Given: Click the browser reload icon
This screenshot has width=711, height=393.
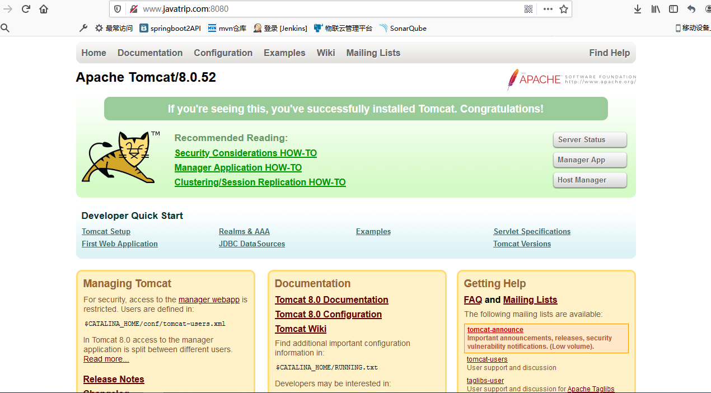Looking at the screenshot, I should 26,9.
